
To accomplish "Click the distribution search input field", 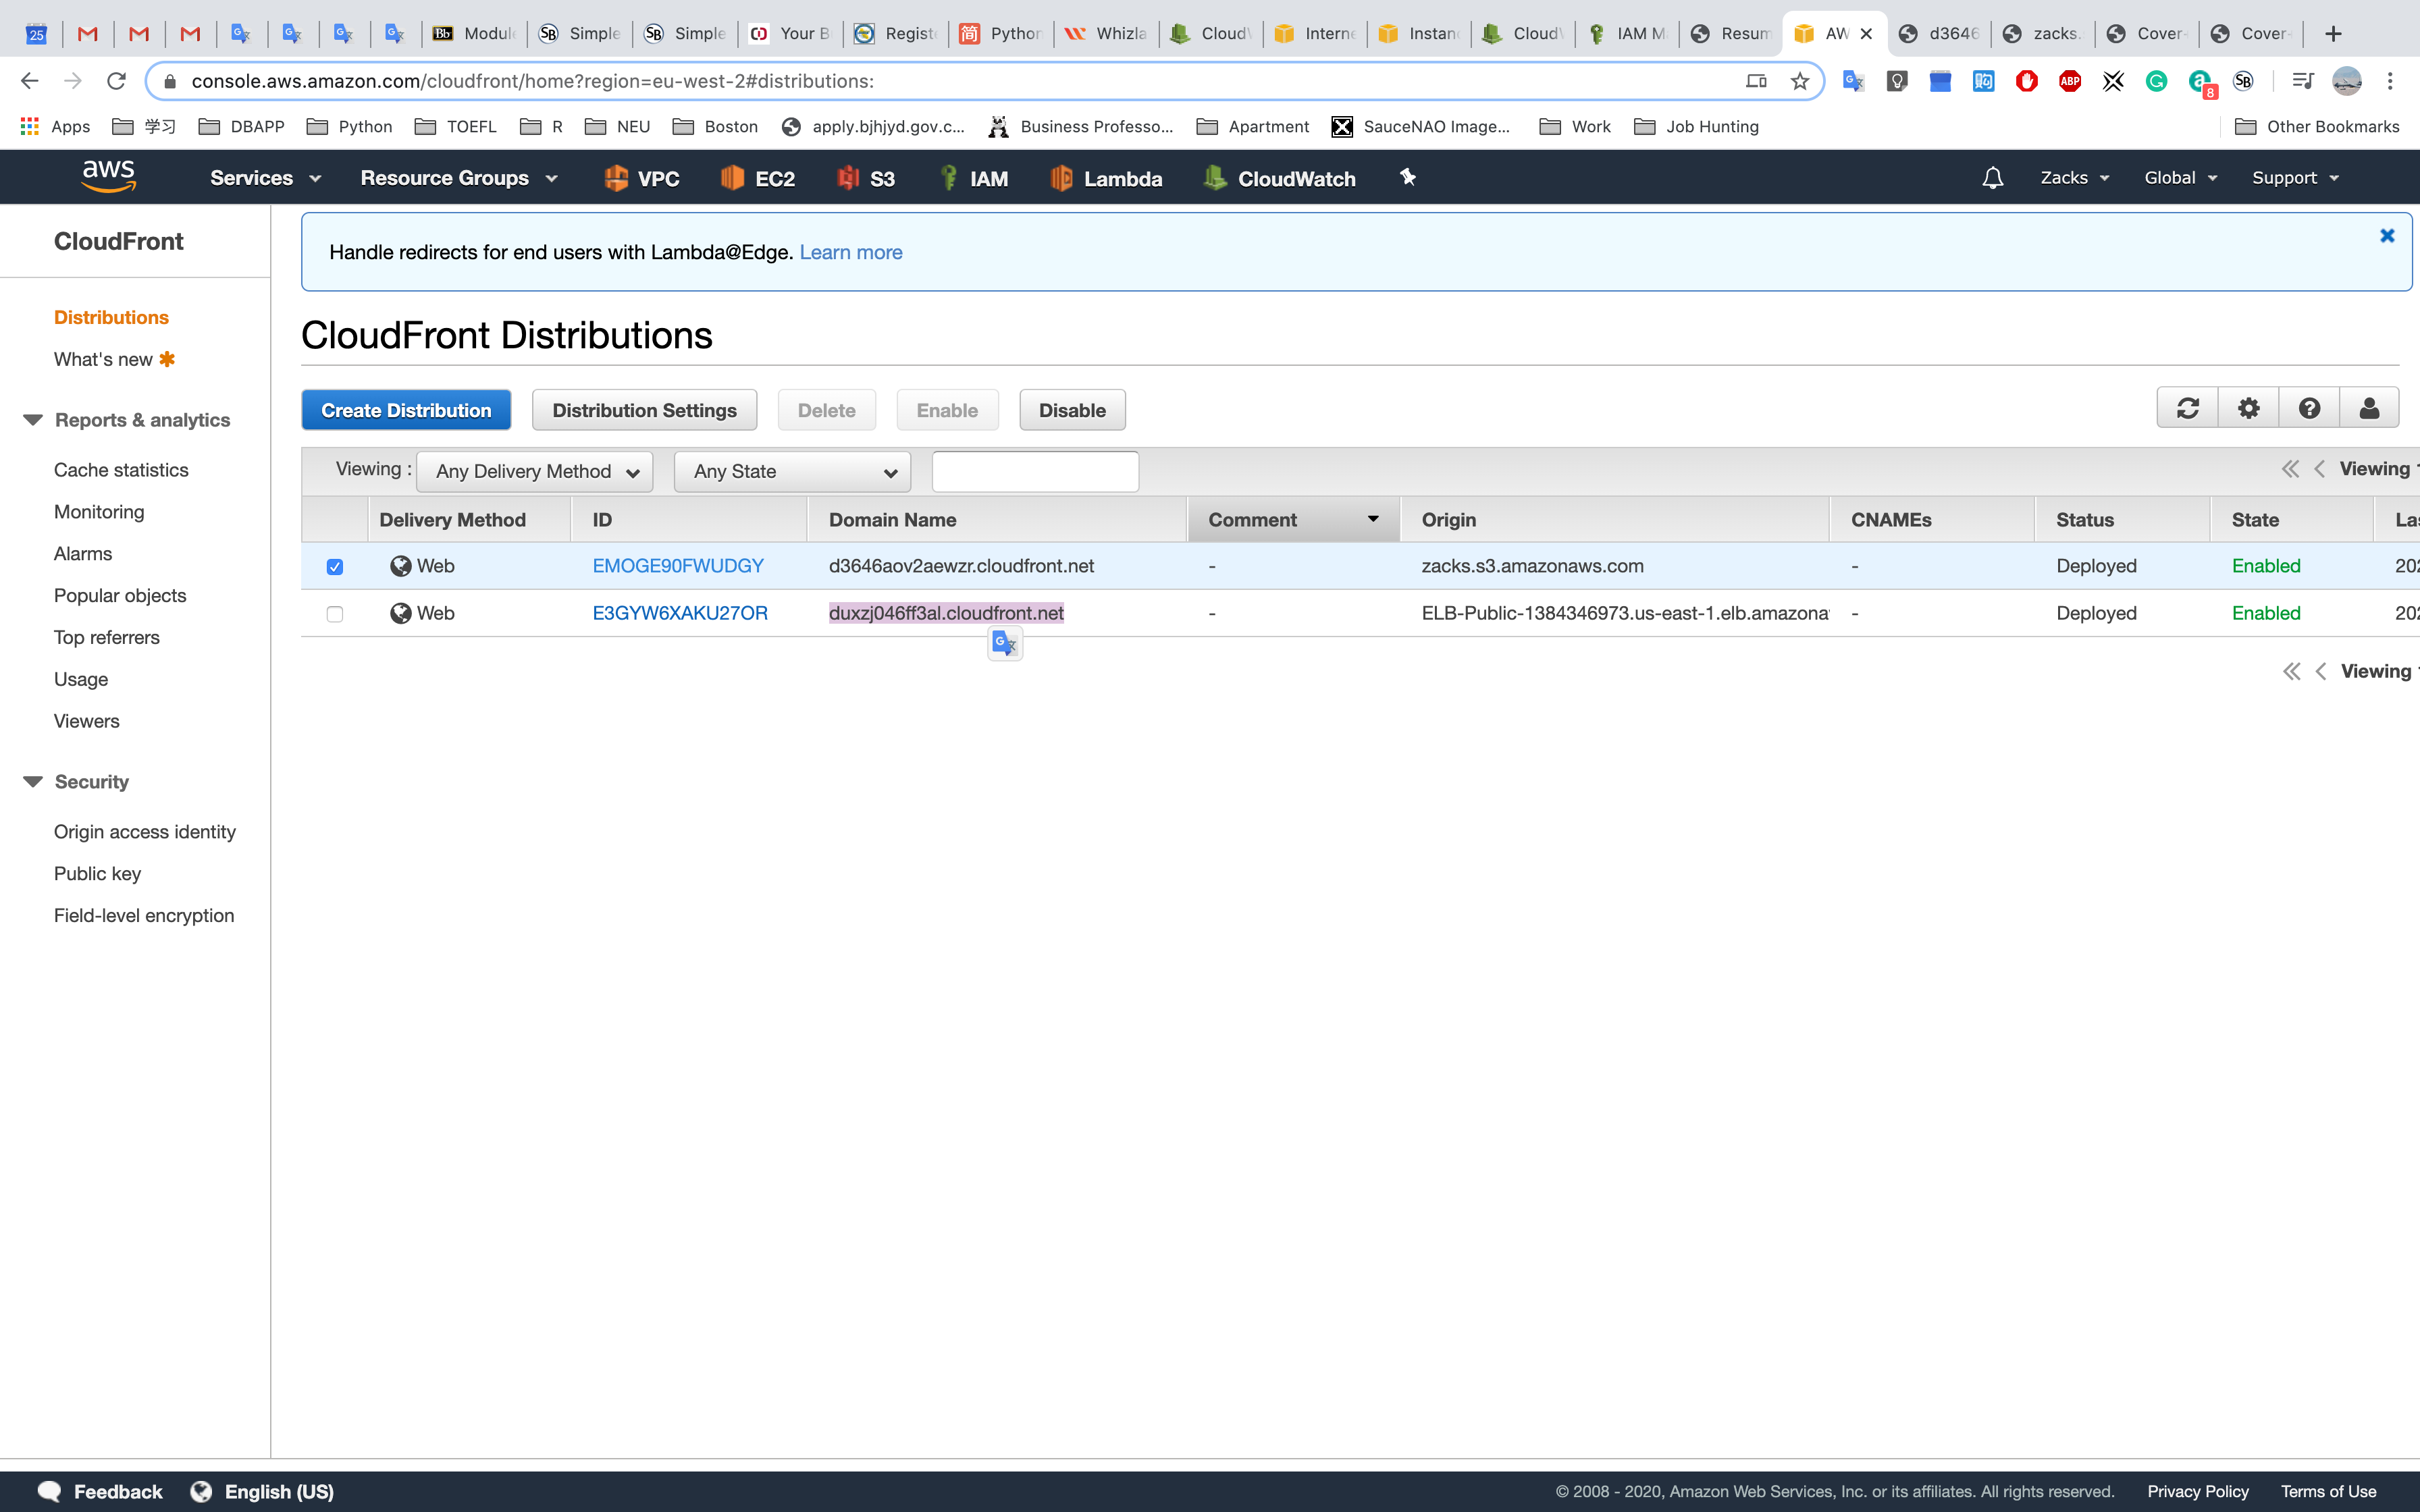I will [x=1034, y=472].
